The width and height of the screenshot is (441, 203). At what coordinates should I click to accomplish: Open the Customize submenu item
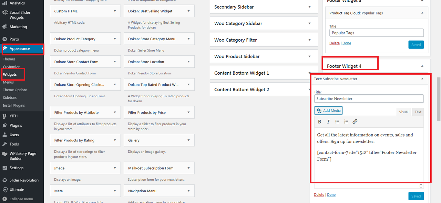(11, 67)
